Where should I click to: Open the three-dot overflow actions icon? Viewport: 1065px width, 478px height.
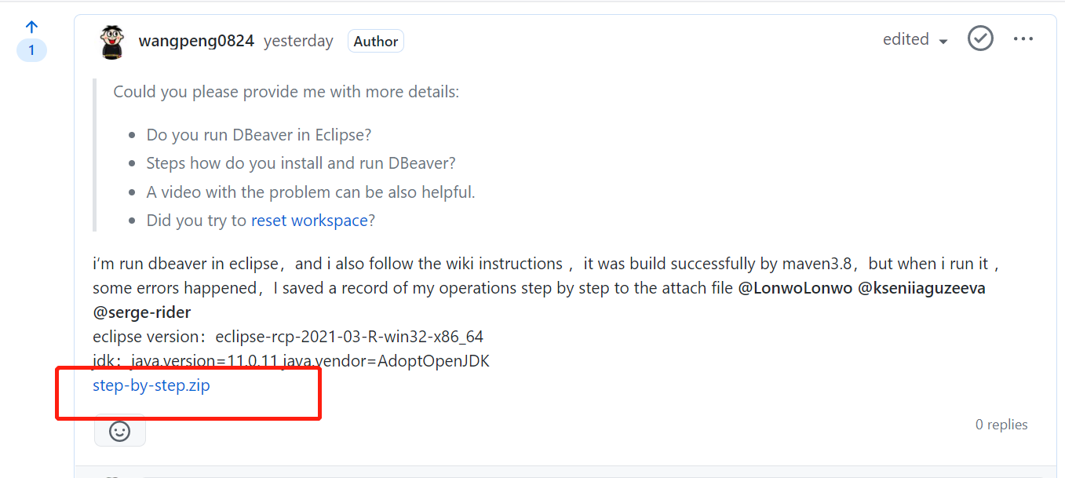click(1023, 38)
